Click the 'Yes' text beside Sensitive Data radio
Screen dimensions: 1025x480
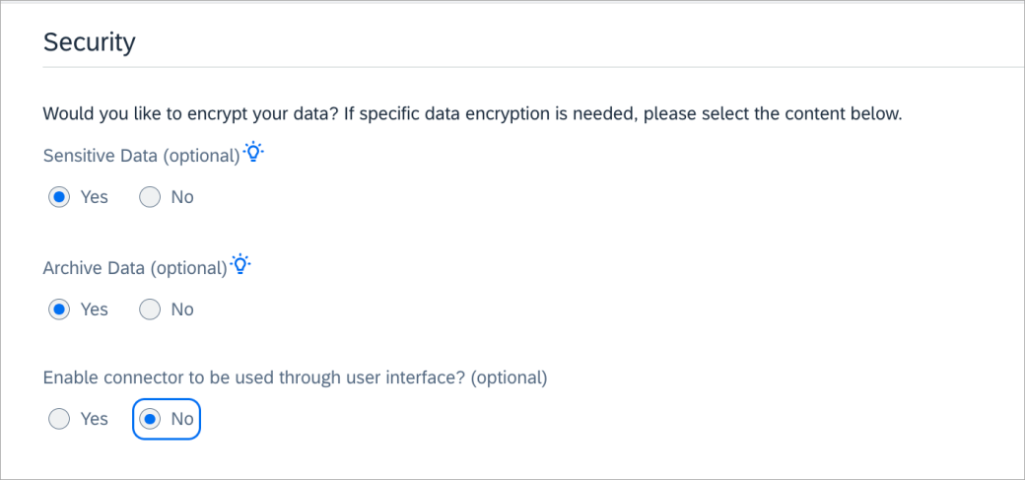pos(95,197)
